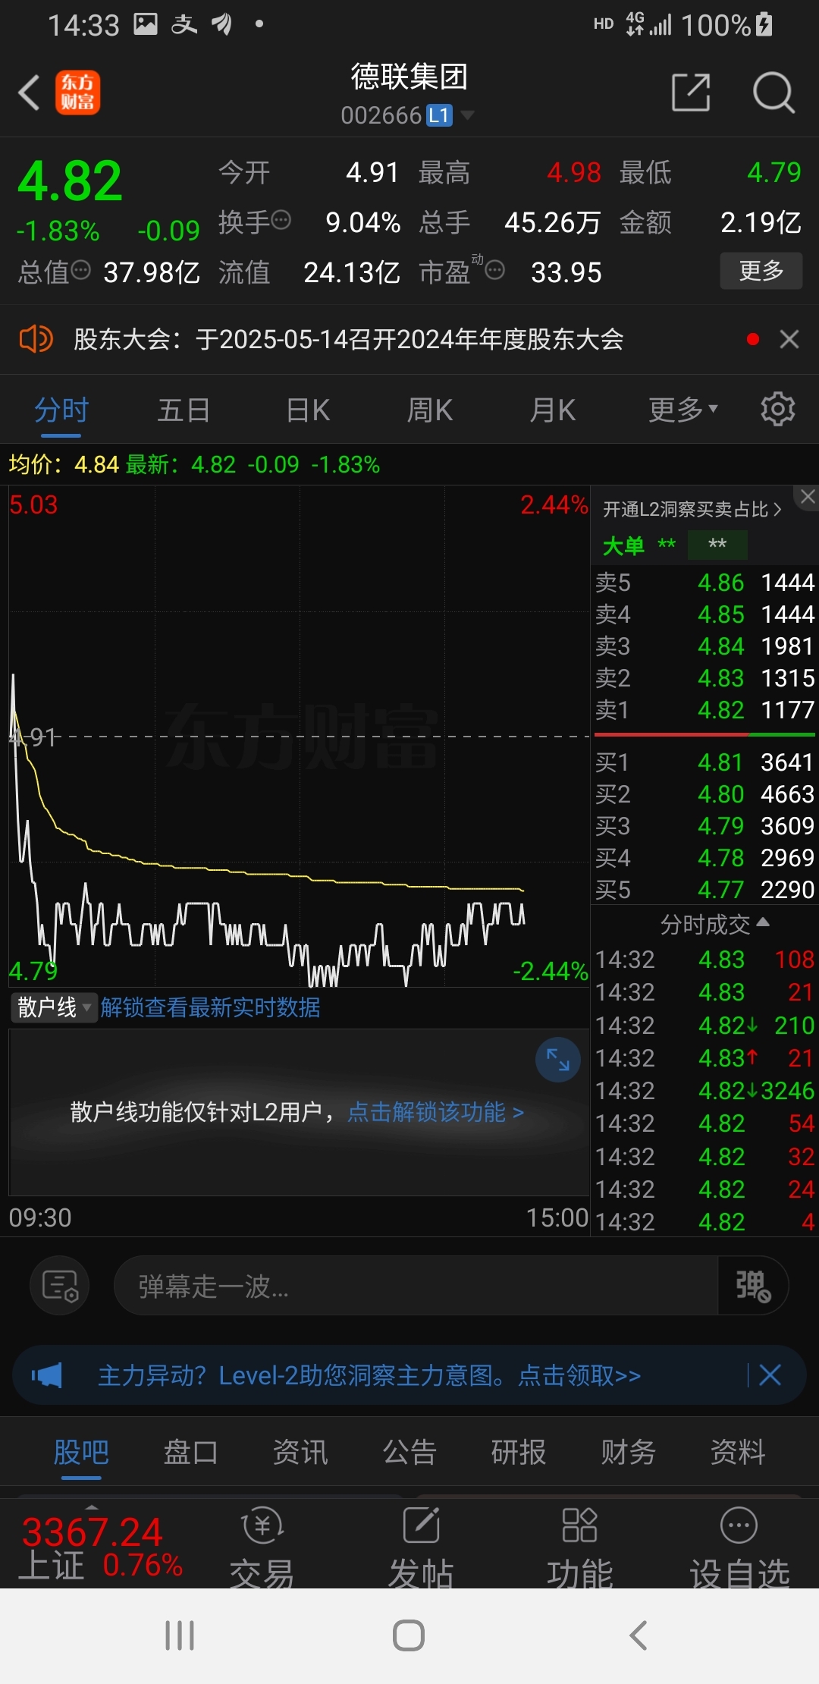Expand the 上证 index 3367.24 panel
This screenshot has width=819, height=1684.
point(99,1545)
